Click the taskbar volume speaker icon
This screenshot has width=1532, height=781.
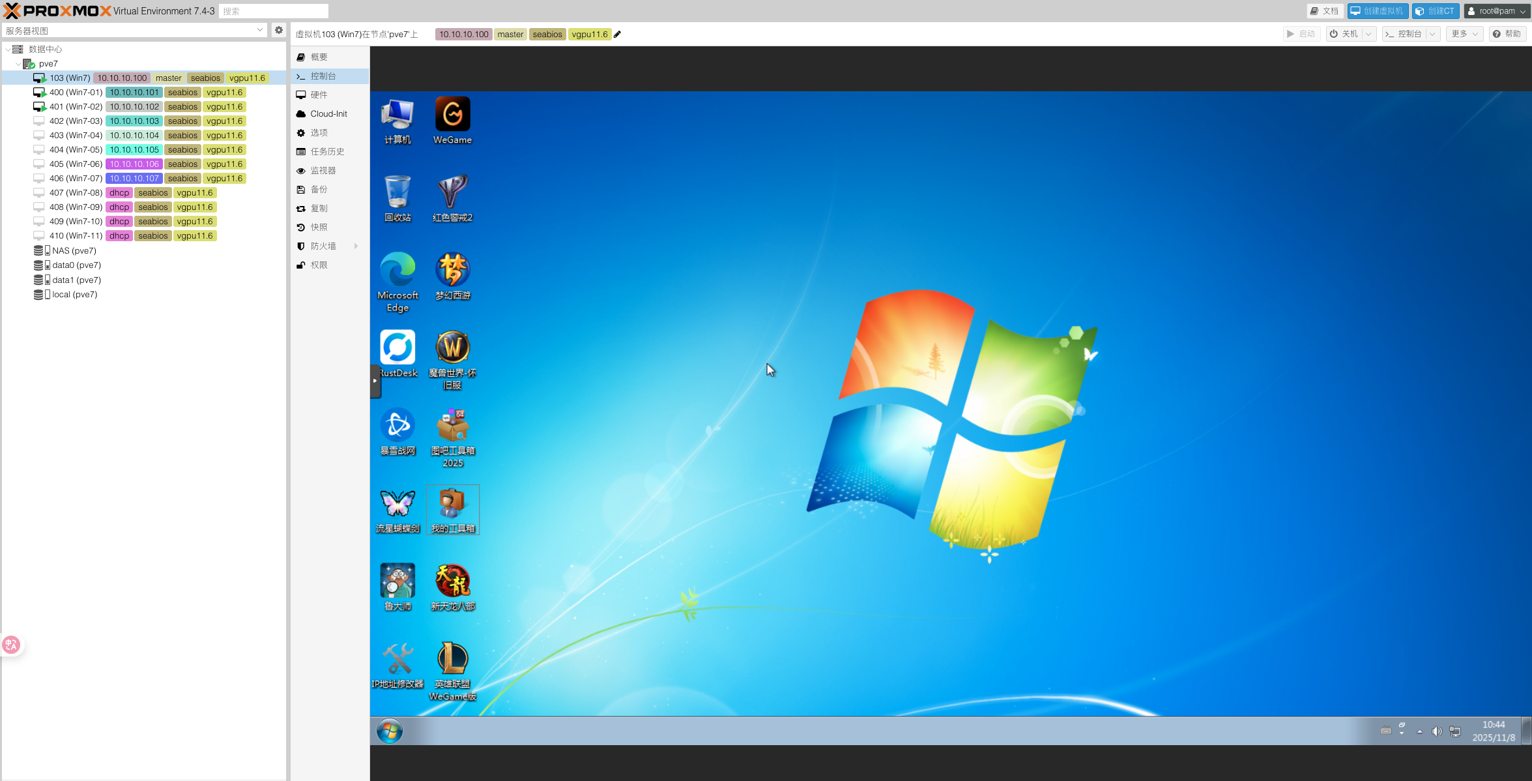(x=1436, y=731)
